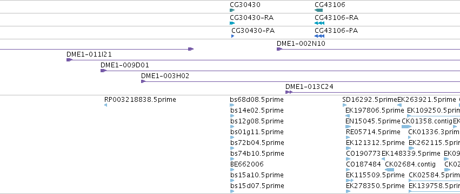The image size is (460, 194).
Task: Select the DME1-013C24 double arrow glyph
Action: (289, 92)
